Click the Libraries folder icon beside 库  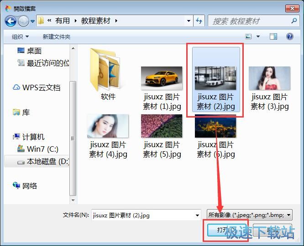[16, 112]
